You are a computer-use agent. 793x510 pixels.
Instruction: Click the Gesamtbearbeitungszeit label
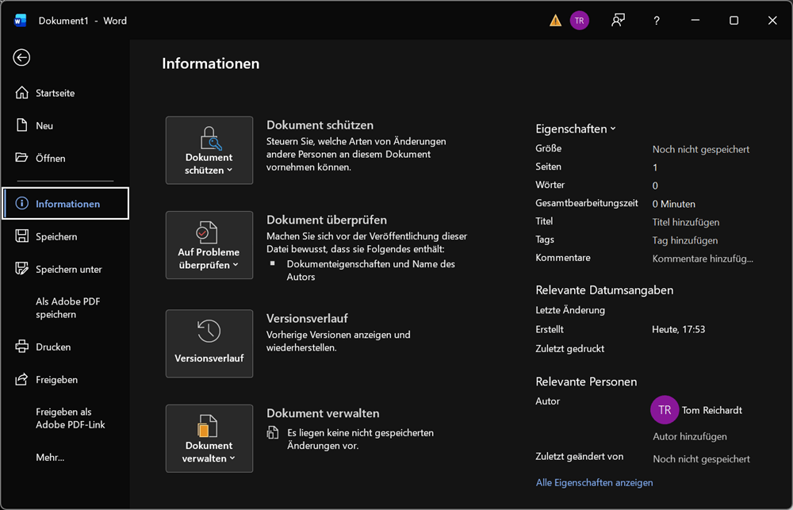pos(587,203)
